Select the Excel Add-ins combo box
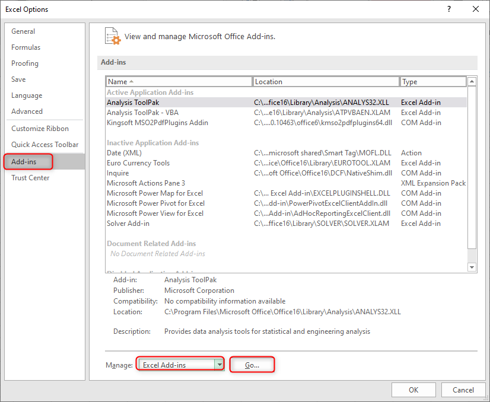 180,365
